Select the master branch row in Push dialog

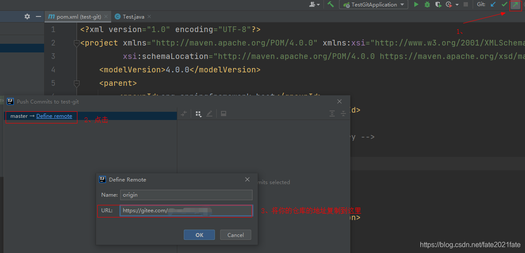(x=91, y=116)
